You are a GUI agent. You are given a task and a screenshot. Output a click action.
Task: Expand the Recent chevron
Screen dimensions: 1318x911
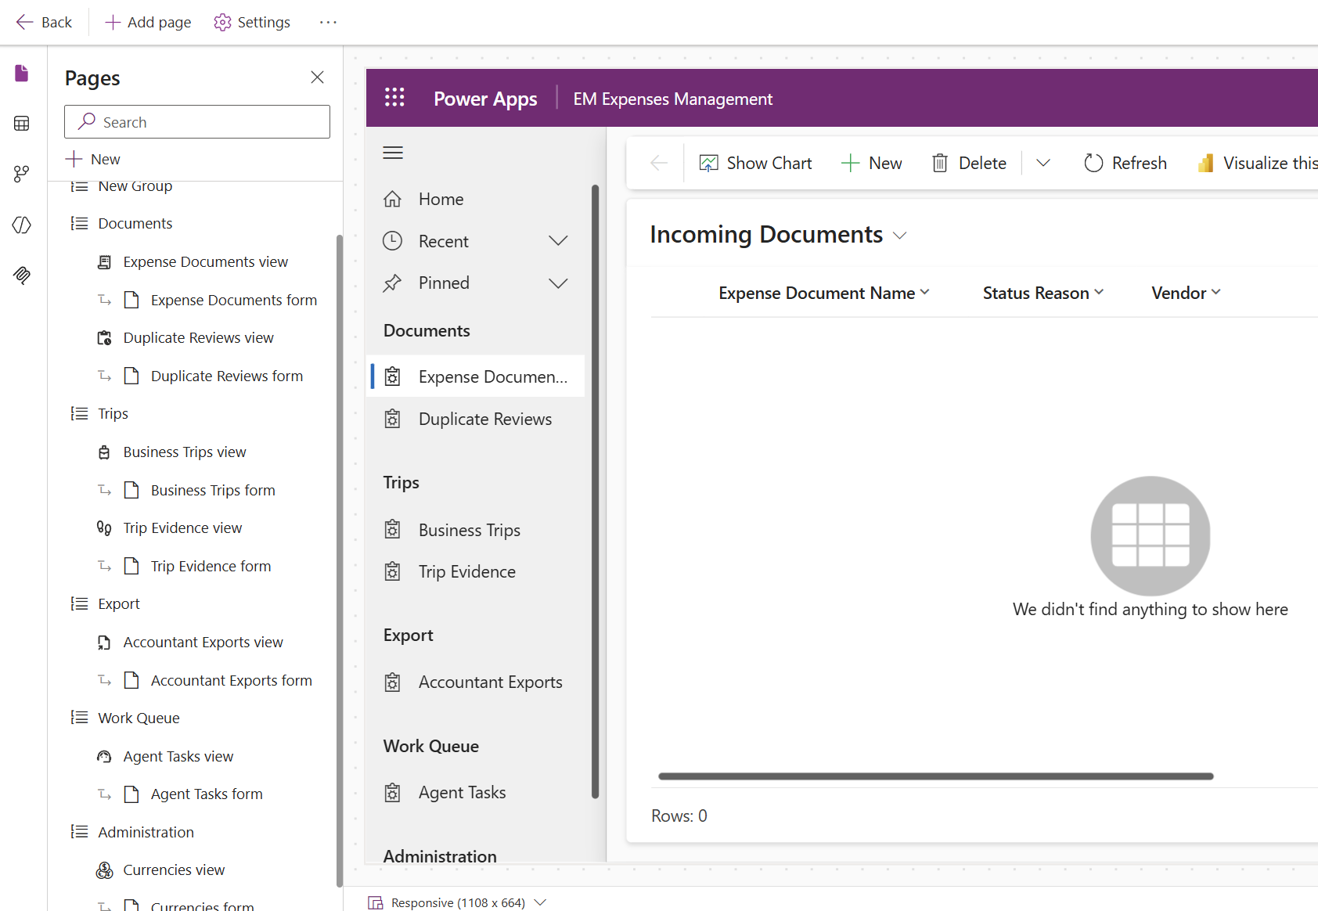[x=558, y=241]
